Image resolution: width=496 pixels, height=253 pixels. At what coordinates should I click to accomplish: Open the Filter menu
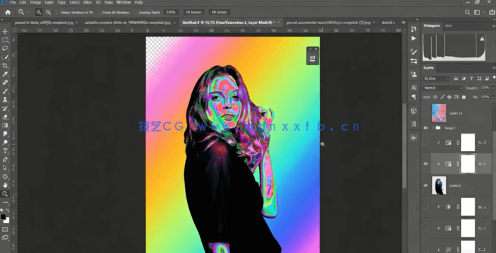[x=87, y=2]
